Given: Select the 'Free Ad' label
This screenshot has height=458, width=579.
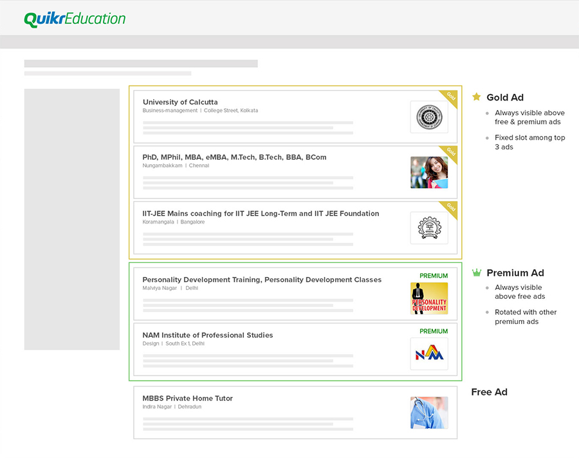Looking at the screenshot, I should tap(490, 392).
